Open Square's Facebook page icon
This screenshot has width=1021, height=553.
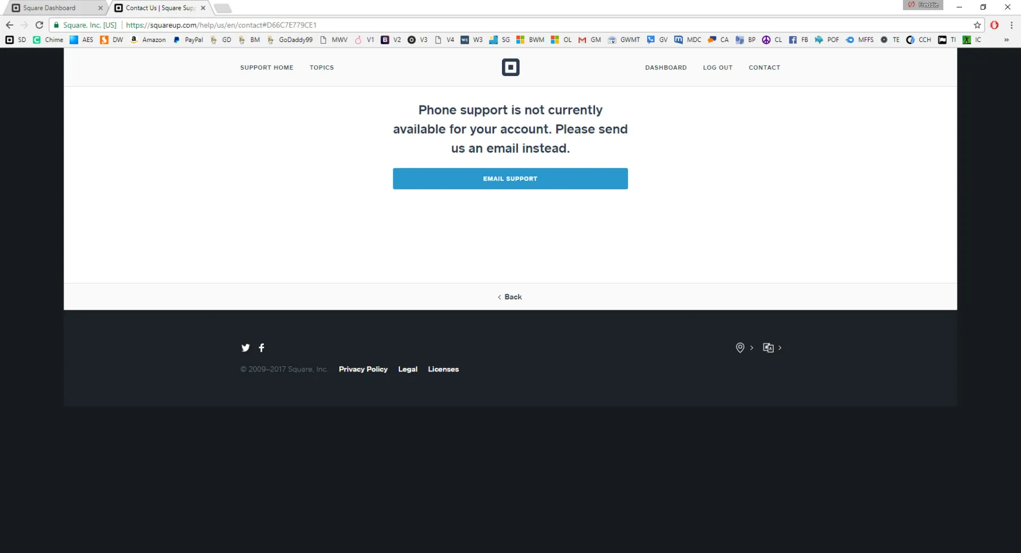[261, 348]
